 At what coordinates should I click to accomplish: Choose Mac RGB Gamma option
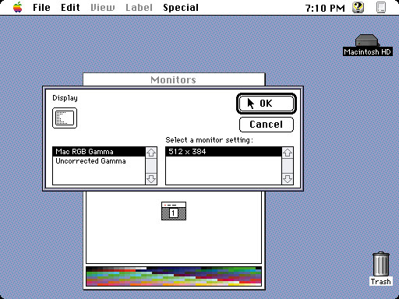pyautogui.click(x=99, y=152)
